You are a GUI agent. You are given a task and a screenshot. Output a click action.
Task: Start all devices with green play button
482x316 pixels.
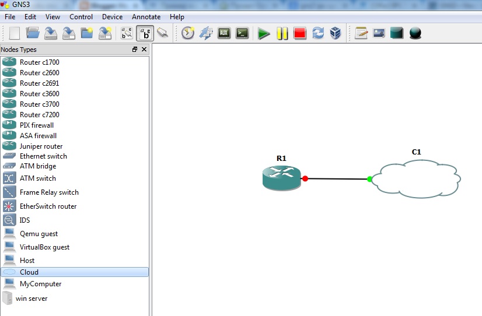click(x=263, y=33)
